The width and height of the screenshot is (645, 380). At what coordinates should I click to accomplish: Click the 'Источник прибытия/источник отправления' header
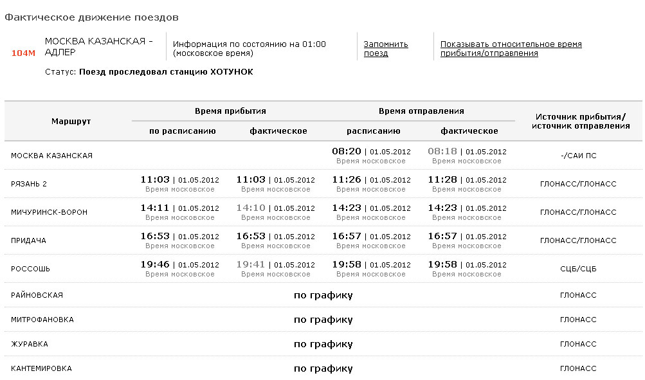(x=580, y=121)
